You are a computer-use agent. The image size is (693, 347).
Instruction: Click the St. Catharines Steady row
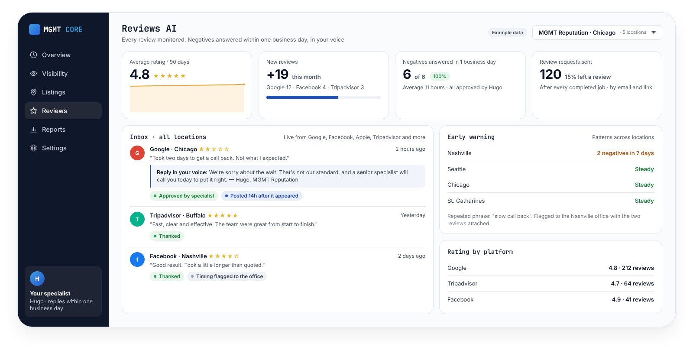pyautogui.click(x=551, y=201)
